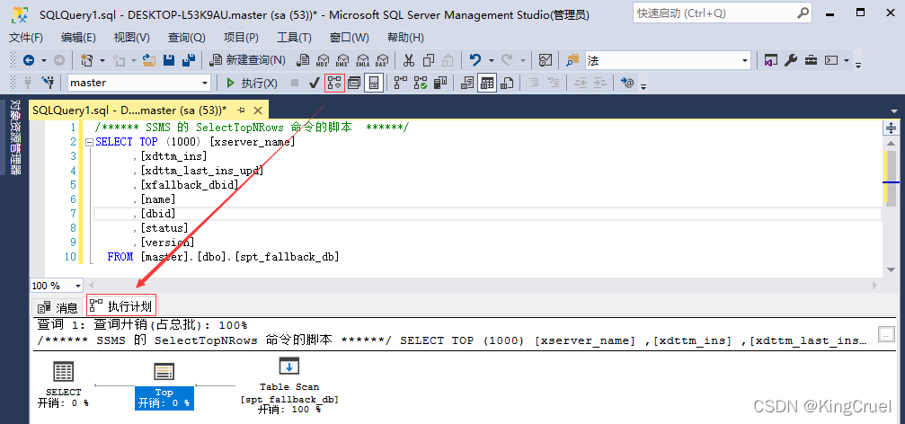The width and height of the screenshot is (905, 424).
Task: Click the Change Connection icon
Action: [x=49, y=83]
